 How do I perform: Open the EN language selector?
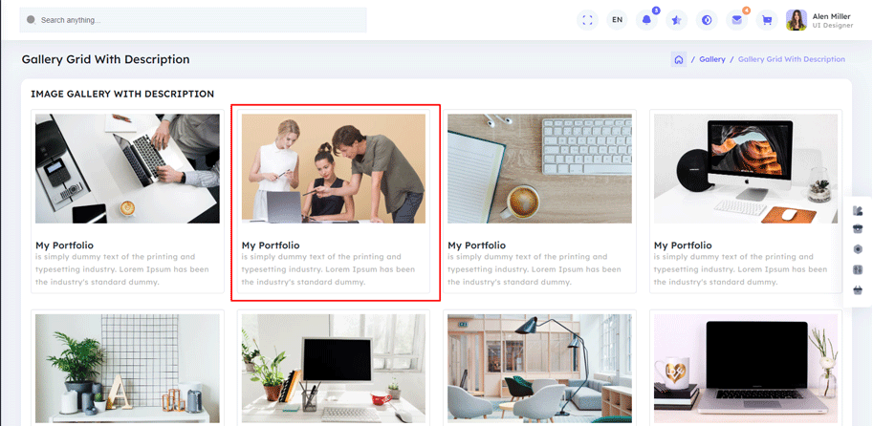point(617,20)
